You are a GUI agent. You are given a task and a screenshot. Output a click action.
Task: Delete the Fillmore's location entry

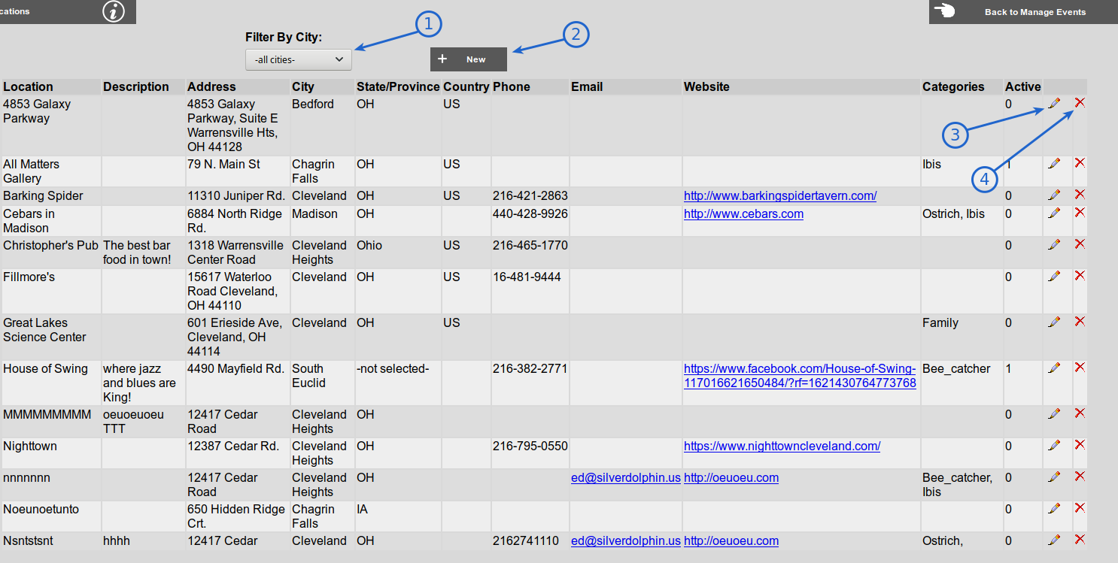[x=1080, y=276]
